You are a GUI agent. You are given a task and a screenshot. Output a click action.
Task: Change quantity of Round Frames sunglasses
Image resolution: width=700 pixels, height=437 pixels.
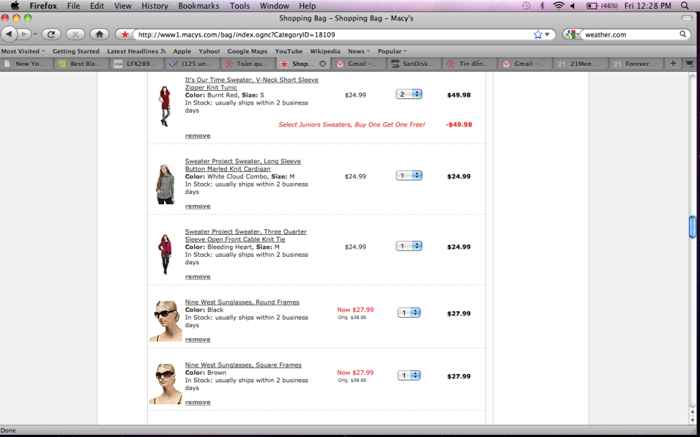pos(409,313)
